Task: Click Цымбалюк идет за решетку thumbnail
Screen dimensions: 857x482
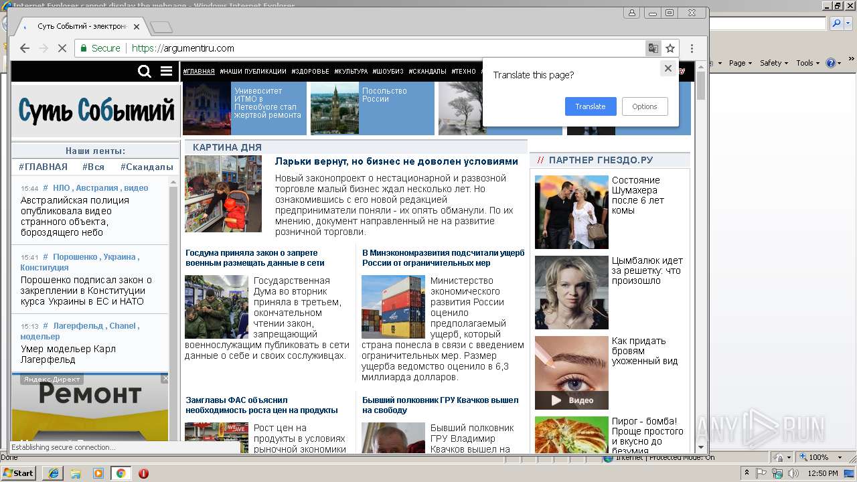Action: (x=572, y=293)
